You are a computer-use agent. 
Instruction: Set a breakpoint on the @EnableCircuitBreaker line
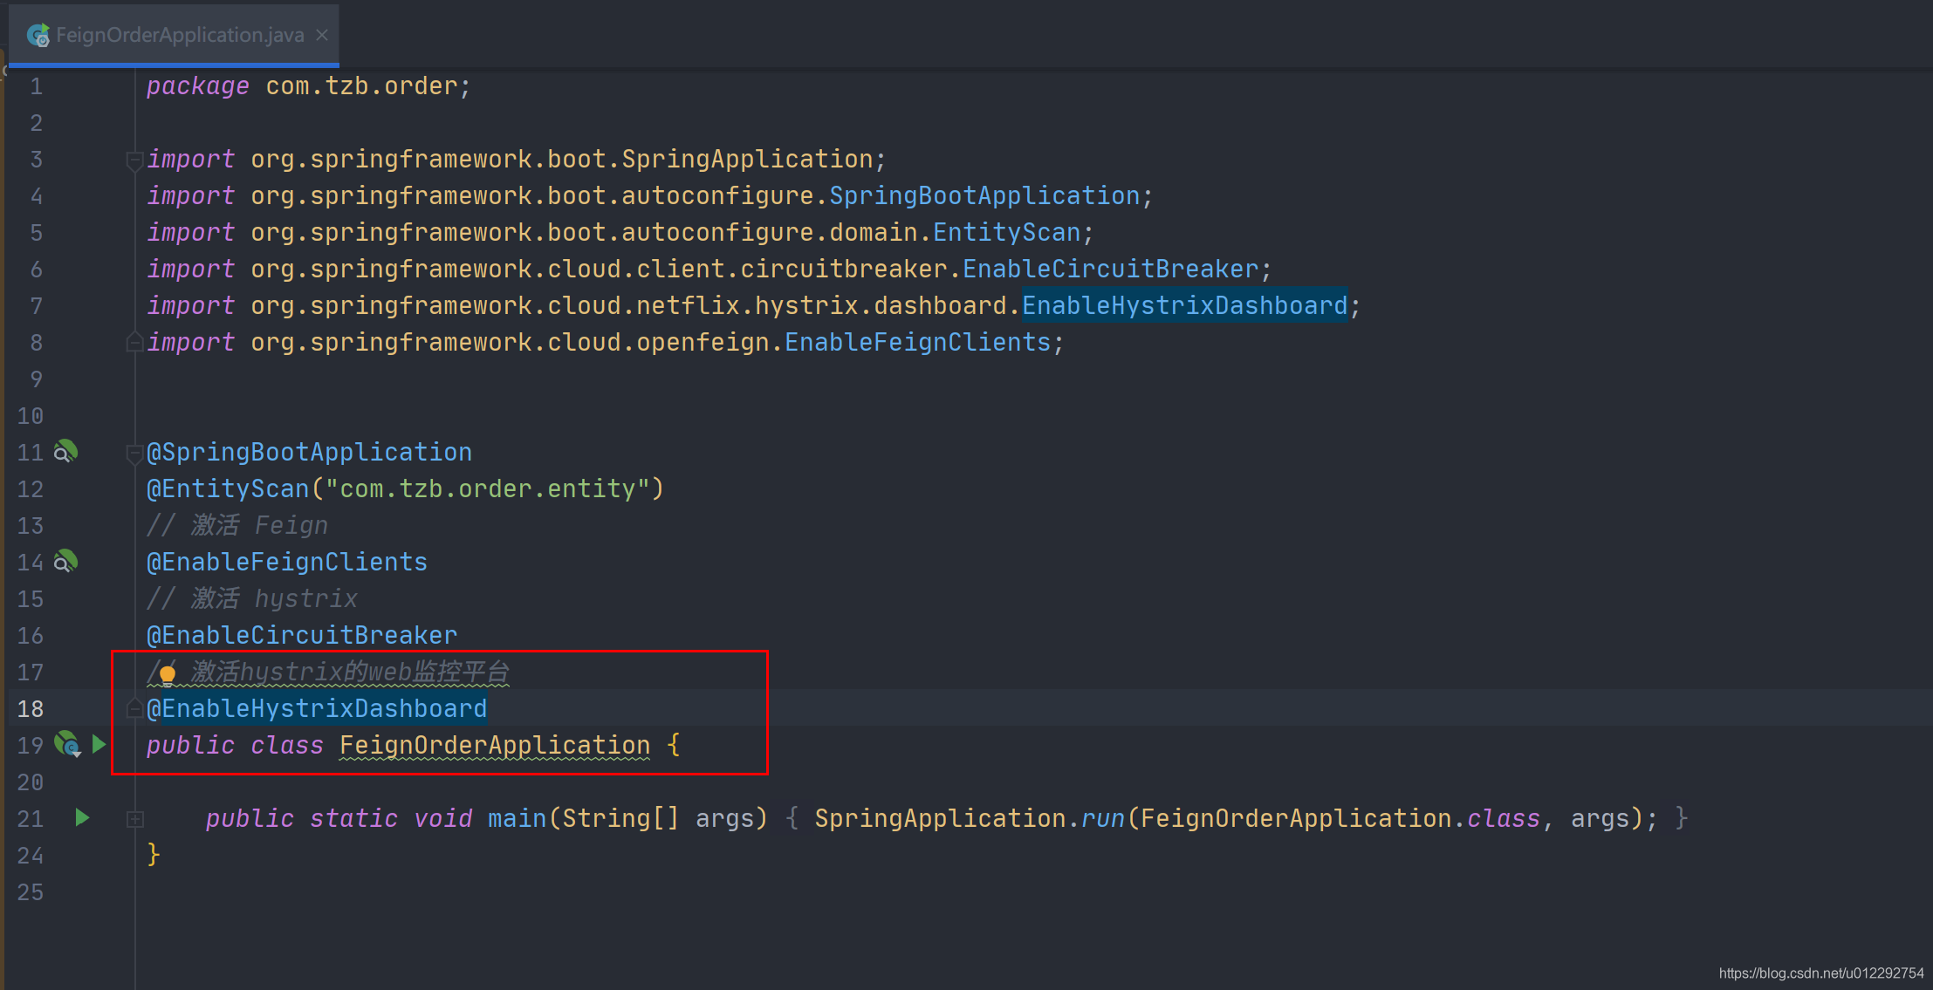click(105, 634)
